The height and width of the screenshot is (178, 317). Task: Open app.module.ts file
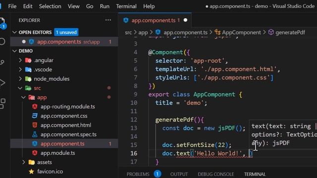tap(57, 153)
